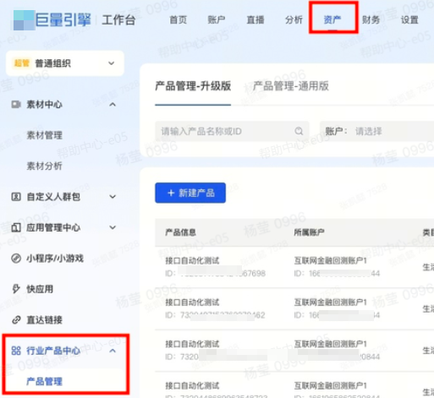Open 快应用 sidebar item
Screen dimensions: 434x398
[x=40, y=289]
